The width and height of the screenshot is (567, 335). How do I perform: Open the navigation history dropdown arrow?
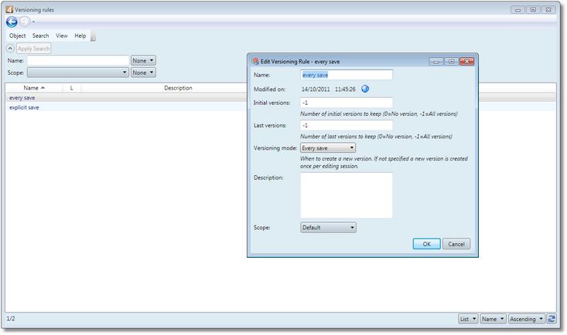click(x=34, y=22)
